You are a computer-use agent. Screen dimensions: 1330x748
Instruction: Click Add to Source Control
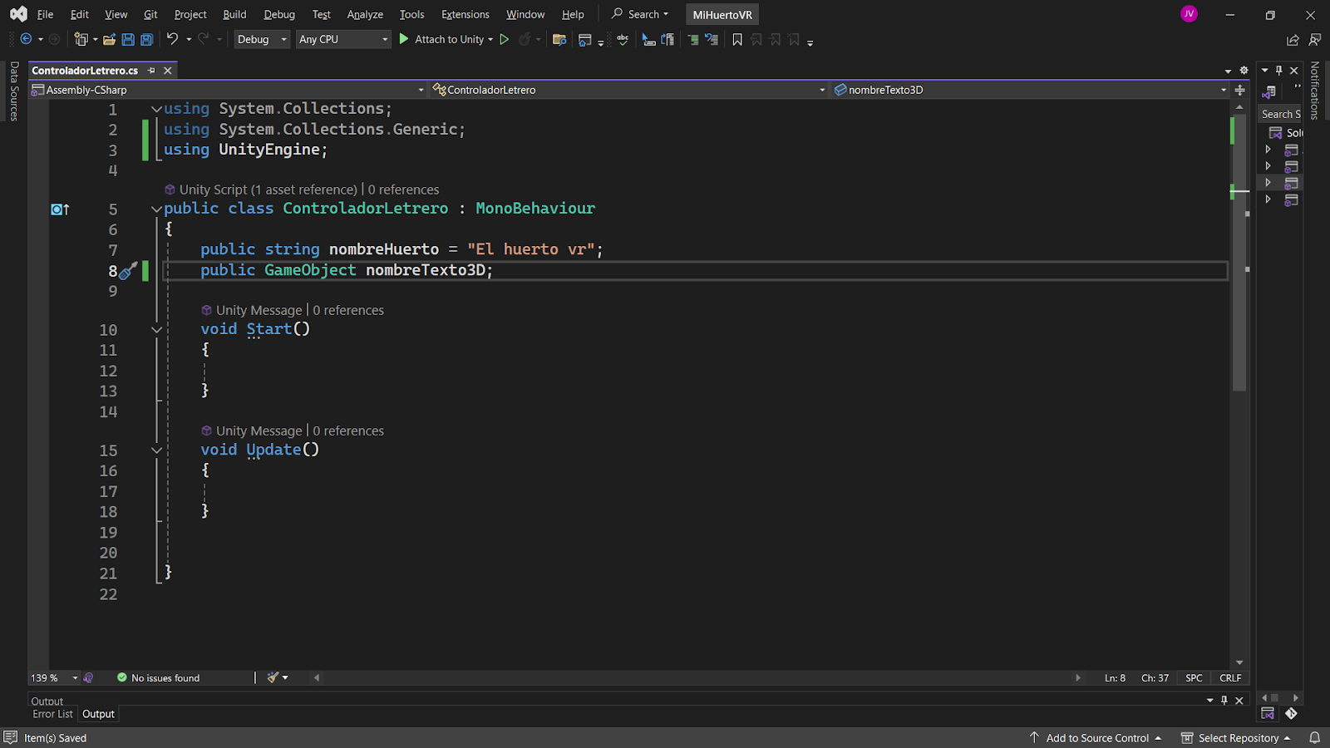click(1096, 738)
